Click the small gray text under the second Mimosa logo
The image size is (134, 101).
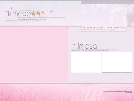click(95, 50)
